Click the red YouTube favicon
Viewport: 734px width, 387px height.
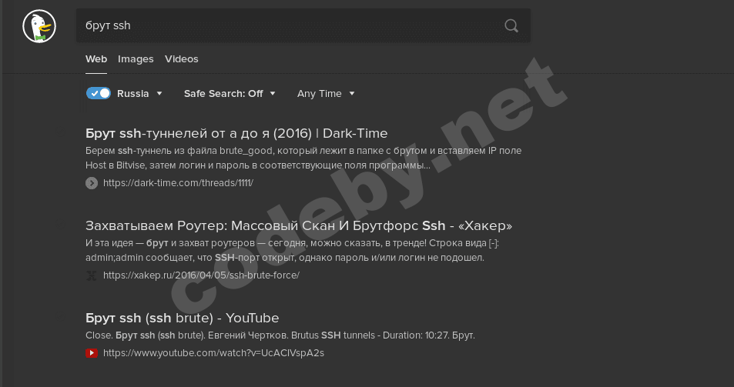coord(92,353)
